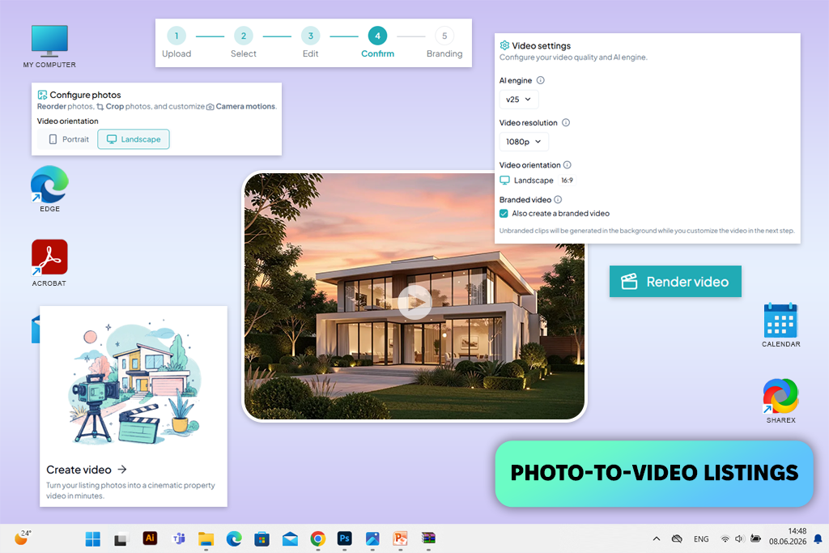This screenshot has height=553, width=829.
Task: Launch Illustrator from the taskbar
Action: (x=150, y=538)
